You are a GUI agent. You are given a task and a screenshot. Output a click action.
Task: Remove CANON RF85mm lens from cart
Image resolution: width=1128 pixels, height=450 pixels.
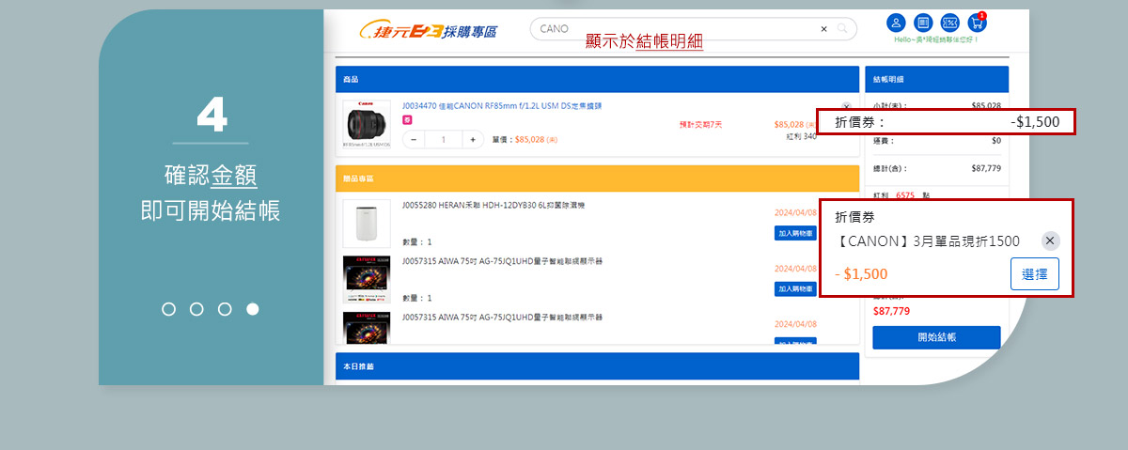pyautogui.click(x=846, y=107)
